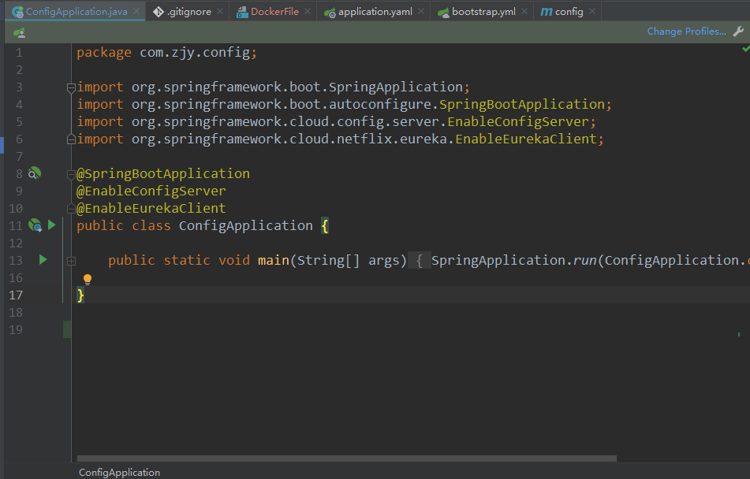Close the .gitignore tab
750x479 pixels.
pos(220,12)
